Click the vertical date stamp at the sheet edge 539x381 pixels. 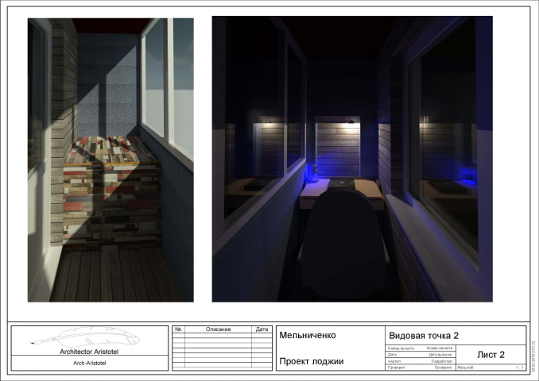click(x=533, y=356)
